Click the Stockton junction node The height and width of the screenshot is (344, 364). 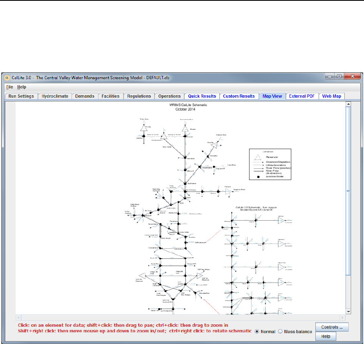pos(186,237)
